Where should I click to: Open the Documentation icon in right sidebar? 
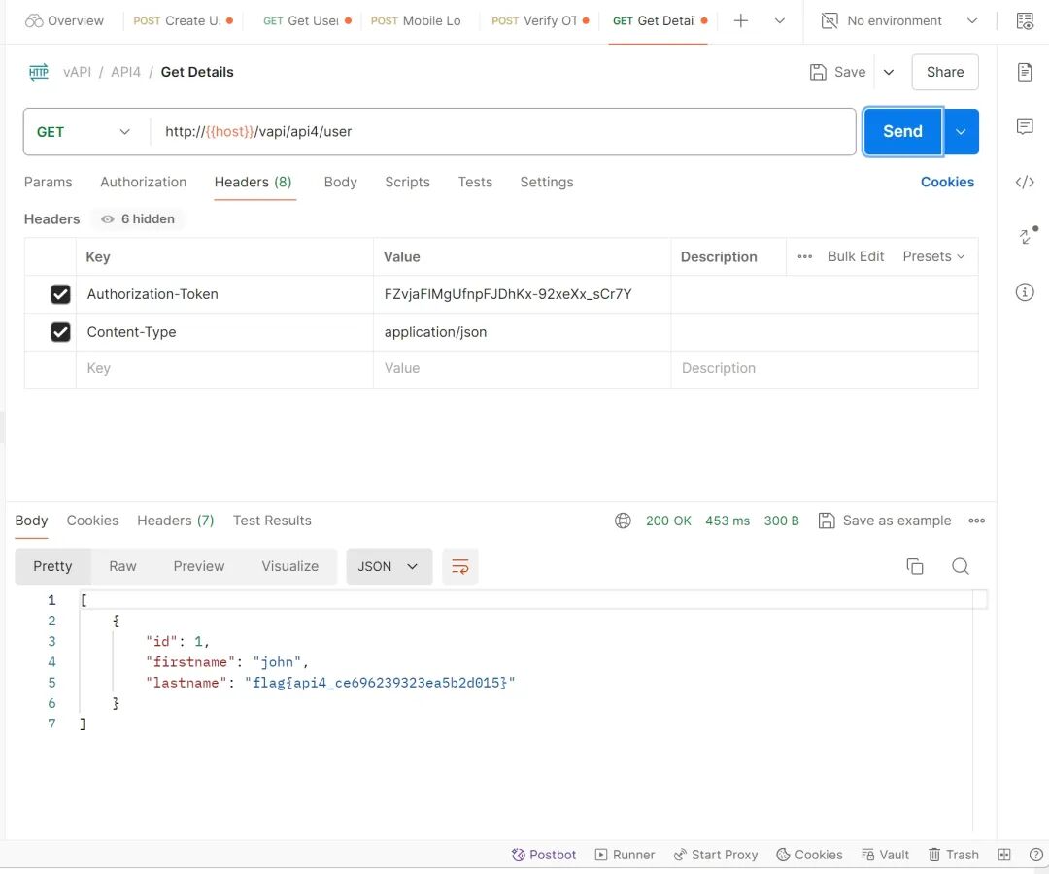(1024, 72)
